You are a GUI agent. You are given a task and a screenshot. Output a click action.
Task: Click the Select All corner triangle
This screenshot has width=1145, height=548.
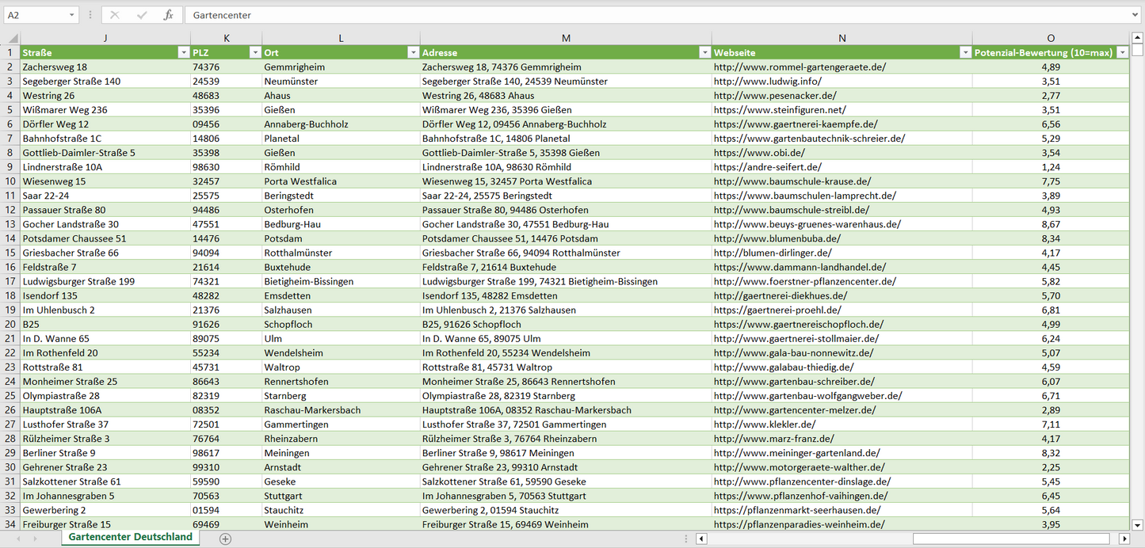13,38
